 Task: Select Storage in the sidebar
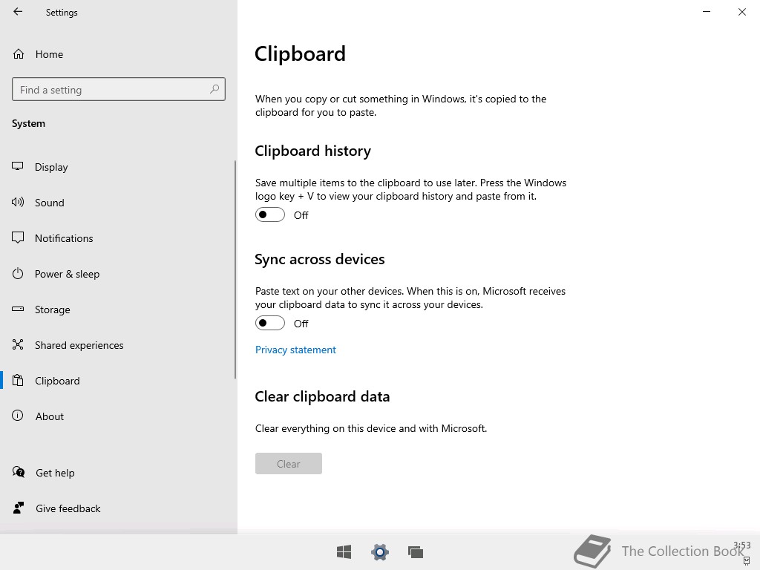117,309
